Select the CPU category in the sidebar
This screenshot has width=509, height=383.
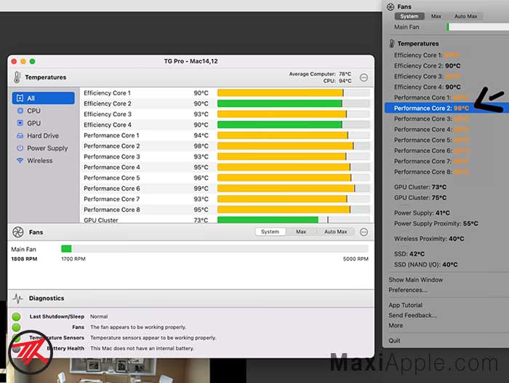pyautogui.click(x=33, y=111)
